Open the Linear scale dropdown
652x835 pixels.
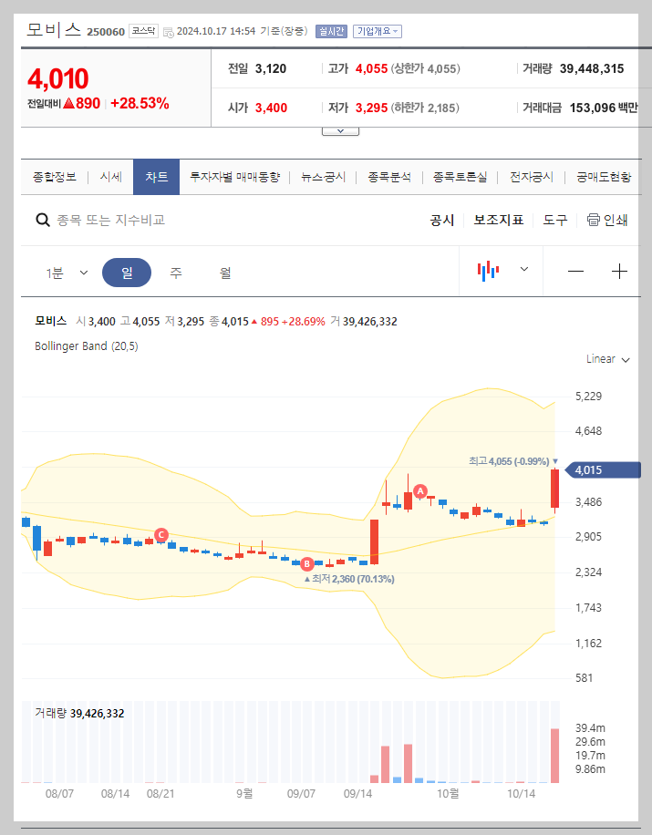607,359
